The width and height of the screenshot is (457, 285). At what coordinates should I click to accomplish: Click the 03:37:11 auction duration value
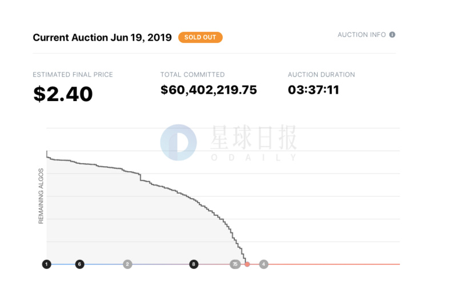click(x=314, y=90)
